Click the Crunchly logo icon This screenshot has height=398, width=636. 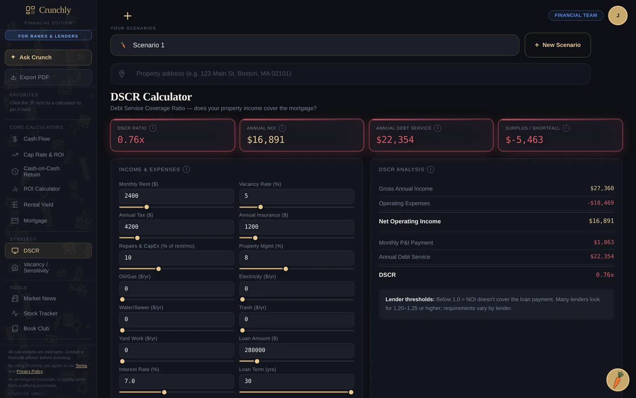(30, 10)
